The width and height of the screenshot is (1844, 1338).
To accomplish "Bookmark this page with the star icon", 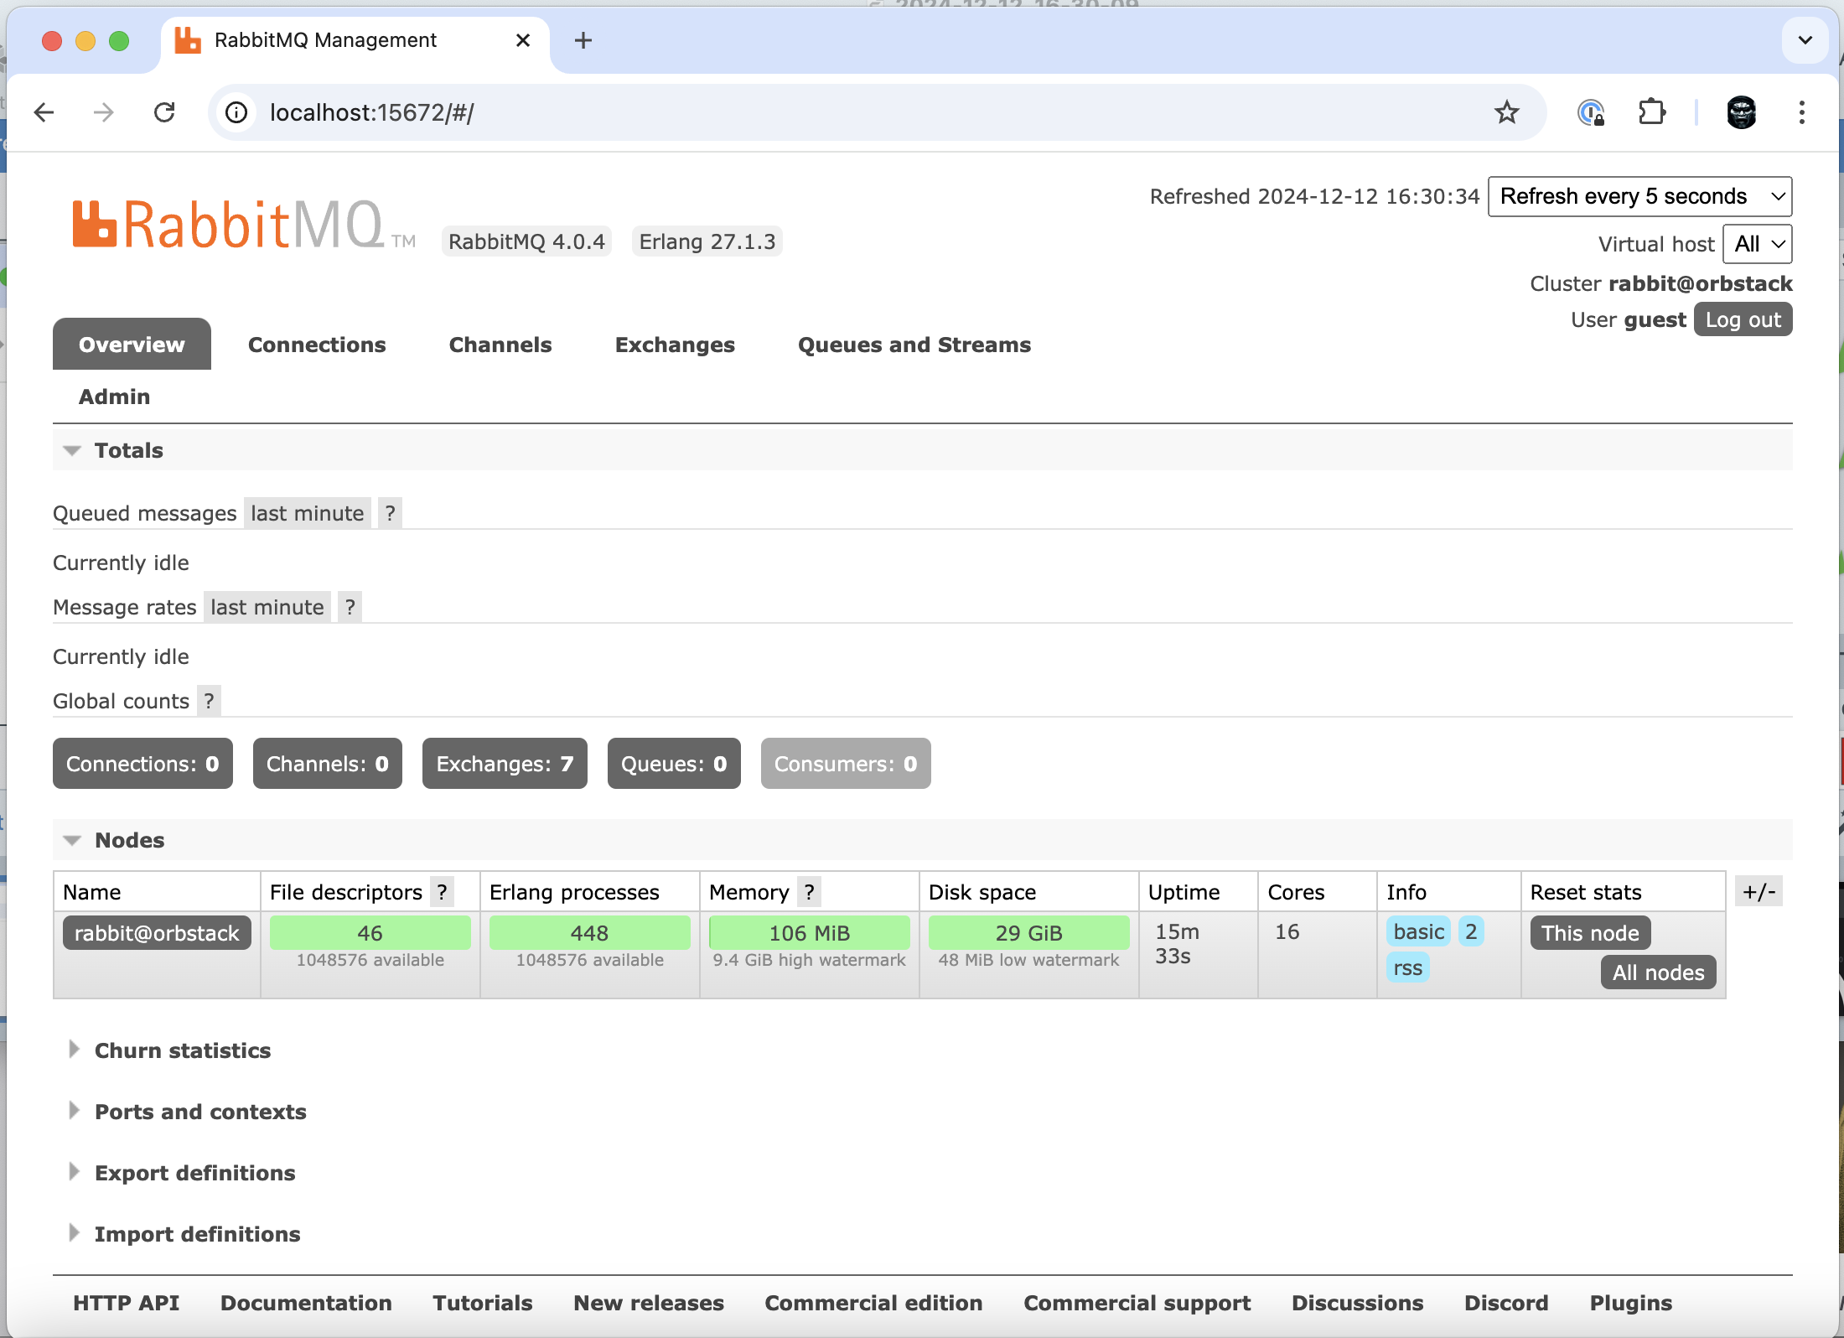I will coord(1506,112).
